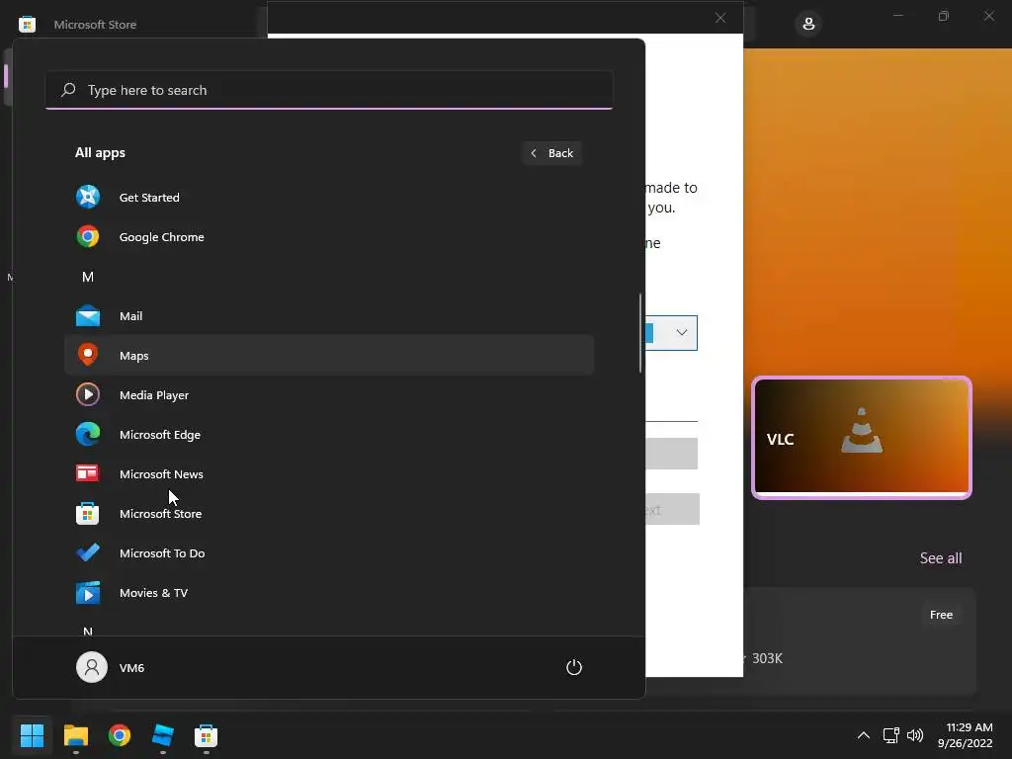Click the All apps heading text
Screen dimensions: 1012x759
[x=100, y=152]
